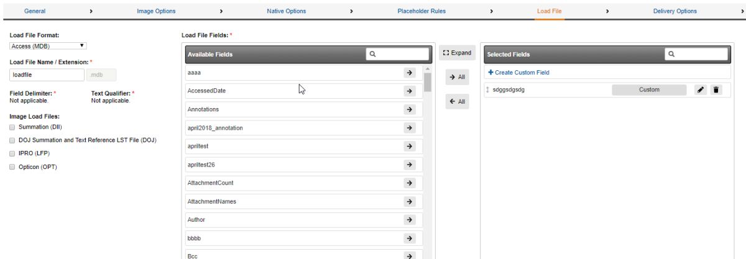This screenshot has width=746, height=259.
Task: Open the Native Options tab
Action: point(286,11)
